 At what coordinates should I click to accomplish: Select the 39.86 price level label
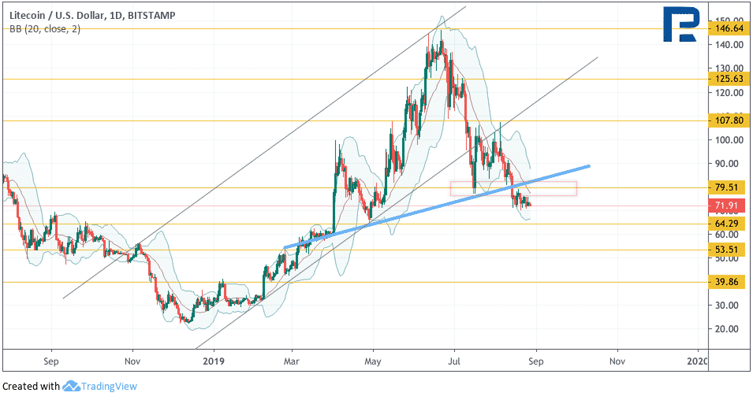click(x=727, y=282)
